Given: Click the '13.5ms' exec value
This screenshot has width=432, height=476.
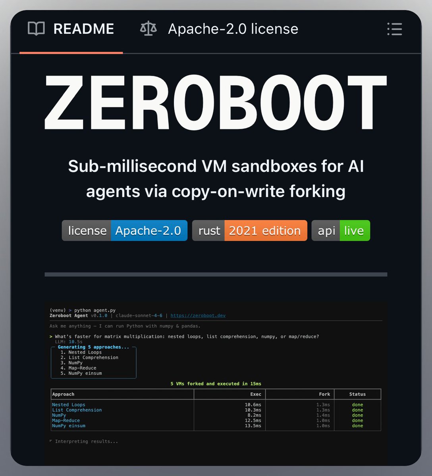Looking at the screenshot, I should coord(253,426).
